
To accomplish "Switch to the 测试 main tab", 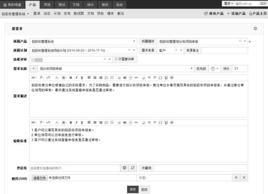I will (61, 5).
